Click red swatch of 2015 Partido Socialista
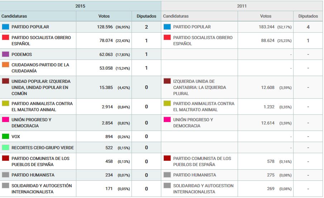The height and width of the screenshot is (198, 324). 6,37
